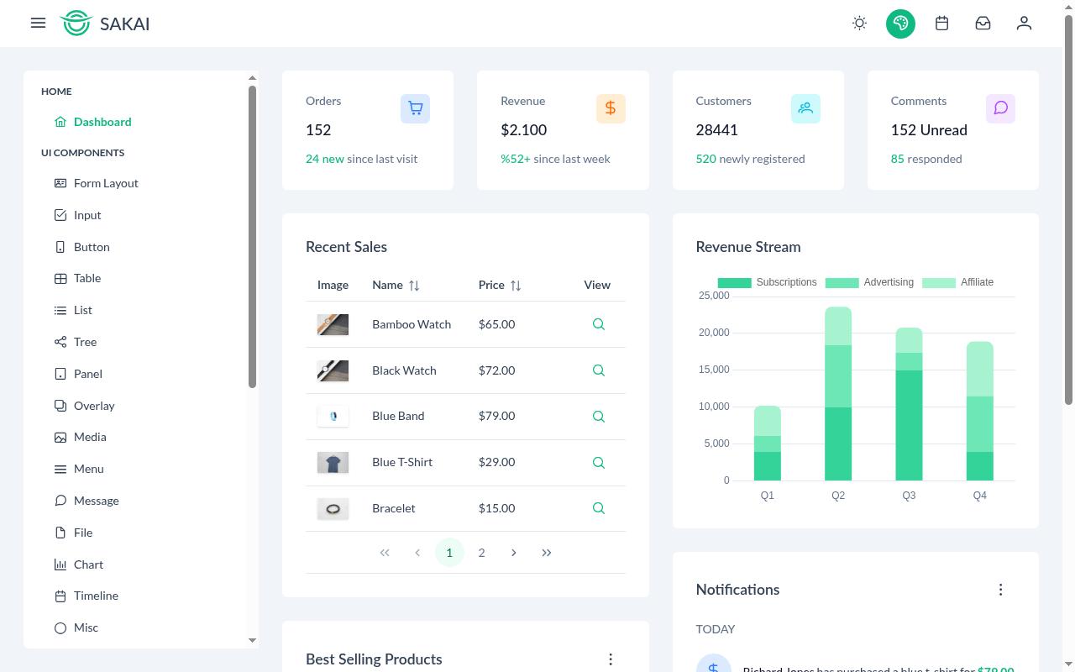Open Tree menu item
The image size is (1075, 672).
(x=141, y=342)
